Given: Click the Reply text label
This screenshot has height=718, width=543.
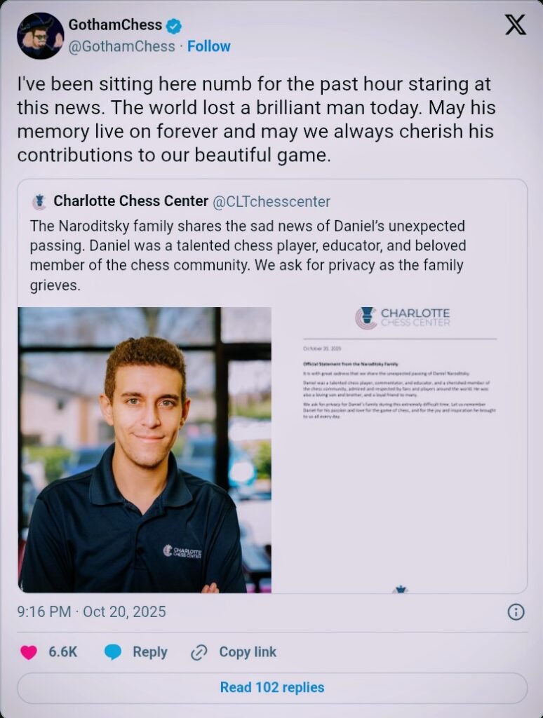Looking at the screenshot, I should point(150,652).
